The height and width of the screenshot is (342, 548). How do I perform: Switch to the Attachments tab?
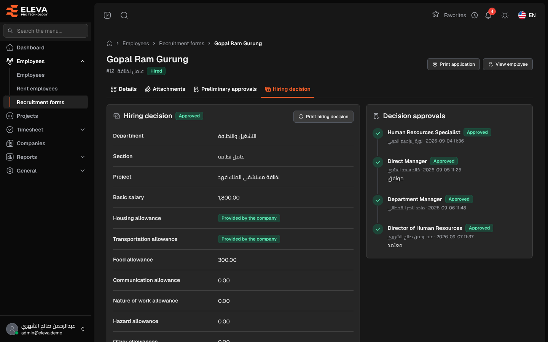[x=165, y=89]
